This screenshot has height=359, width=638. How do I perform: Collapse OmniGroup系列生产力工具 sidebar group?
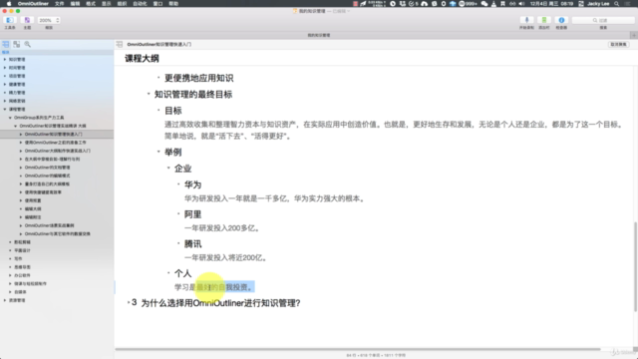point(10,118)
